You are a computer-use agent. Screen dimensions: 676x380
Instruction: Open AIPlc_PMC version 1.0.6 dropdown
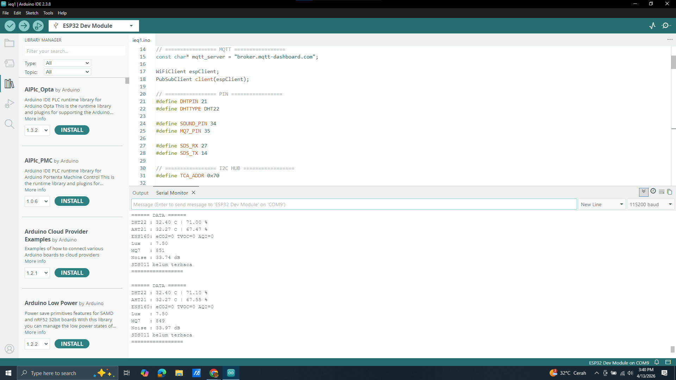pos(37,201)
